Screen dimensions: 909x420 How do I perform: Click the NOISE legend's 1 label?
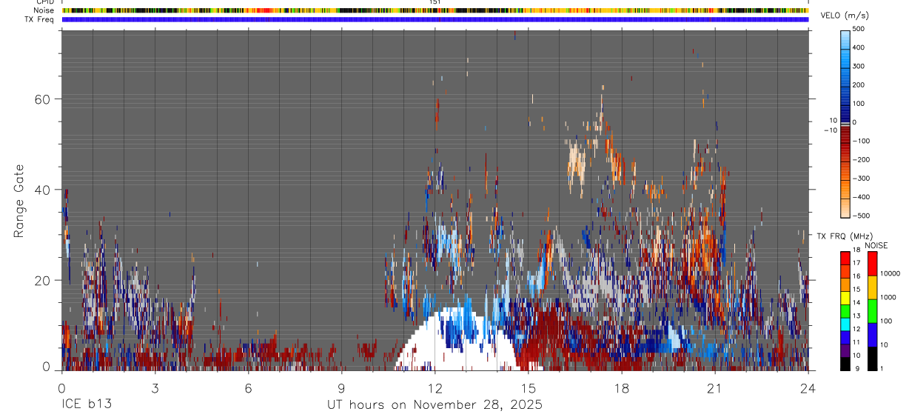pyautogui.click(x=882, y=368)
